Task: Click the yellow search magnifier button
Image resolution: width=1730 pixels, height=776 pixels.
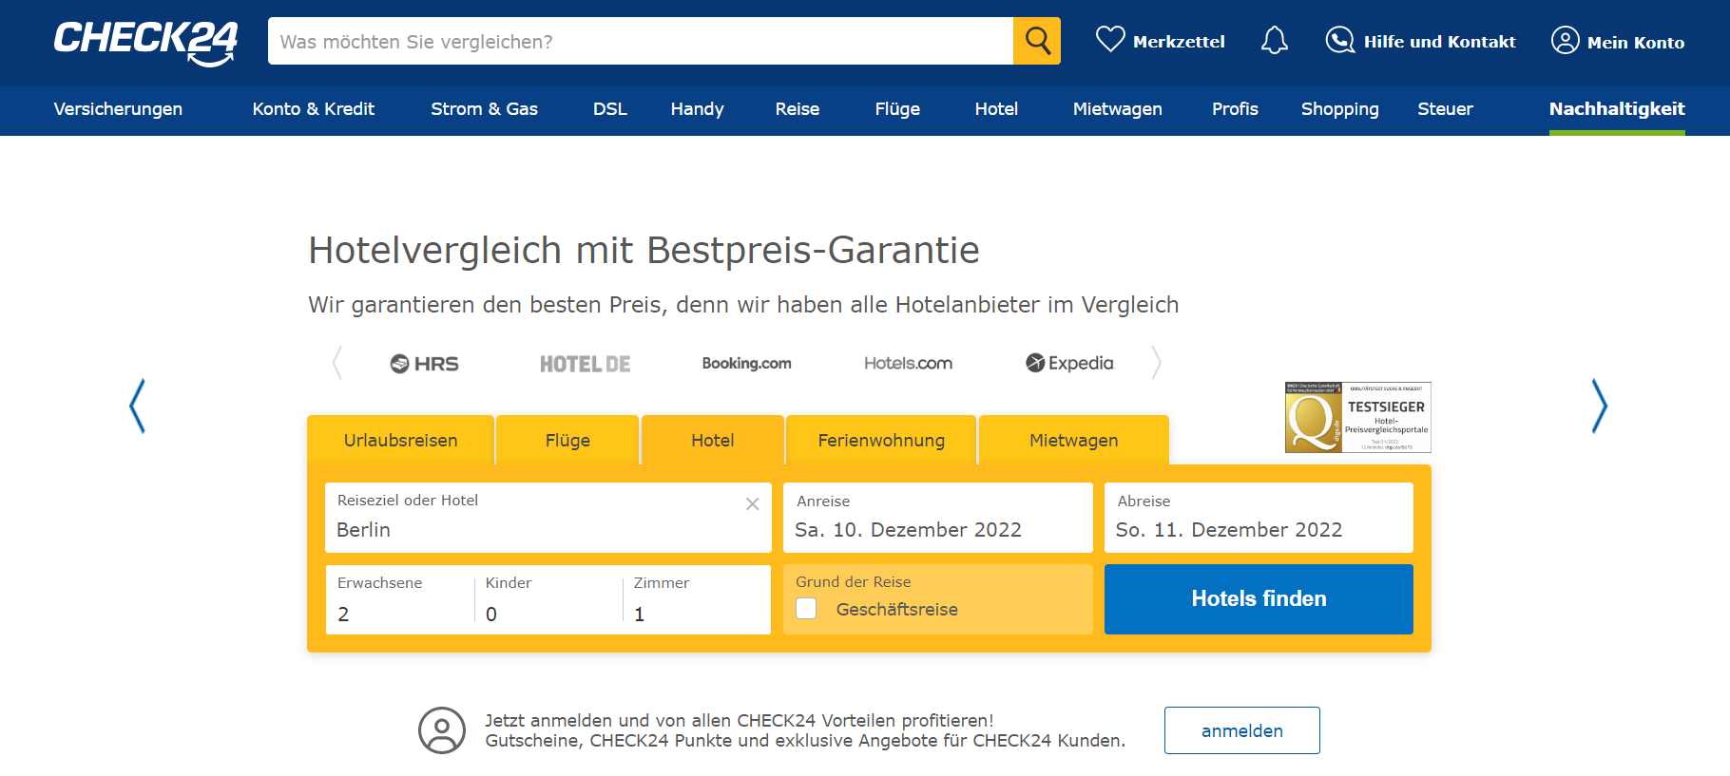Action: [1037, 41]
